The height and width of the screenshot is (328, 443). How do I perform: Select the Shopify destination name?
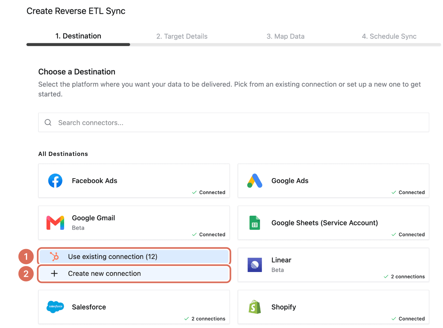pyautogui.click(x=284, y=307)
